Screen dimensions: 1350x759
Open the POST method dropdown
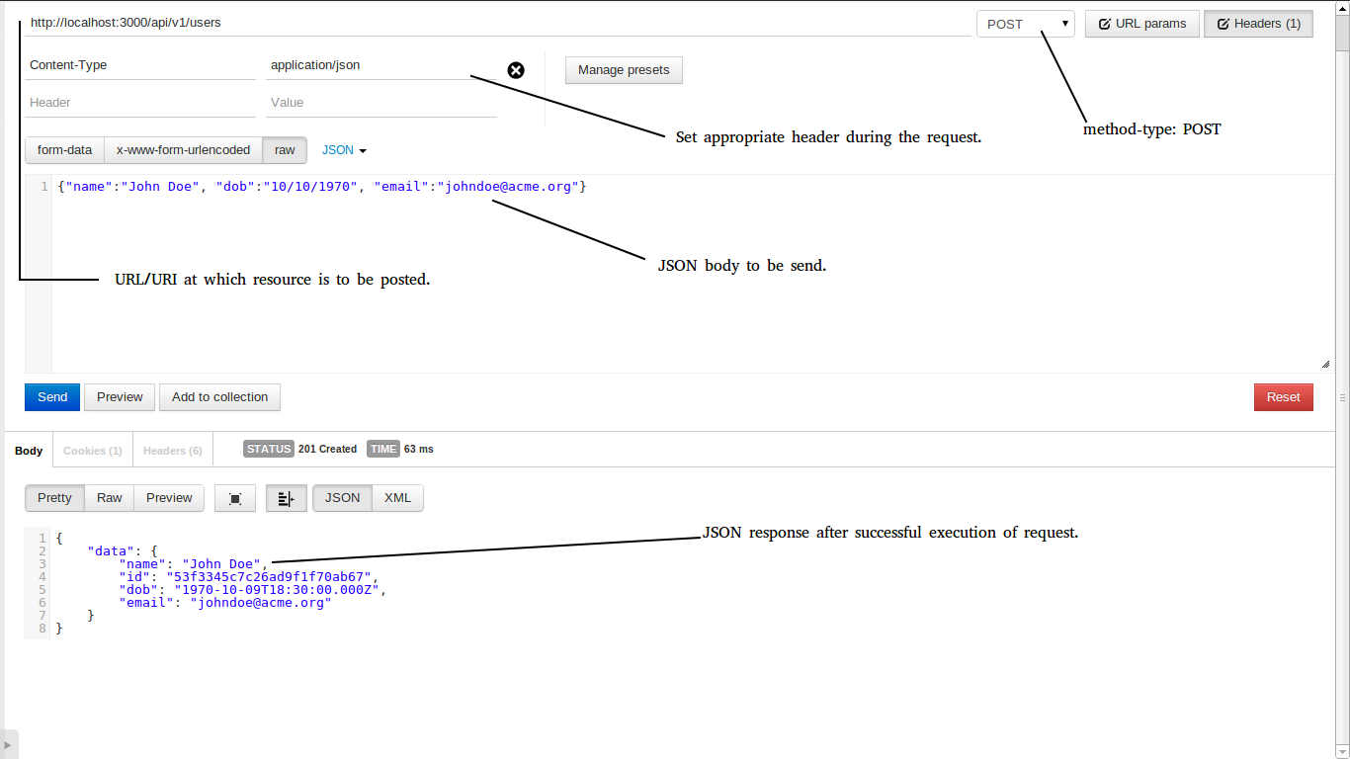click(x=1026, y=24)
